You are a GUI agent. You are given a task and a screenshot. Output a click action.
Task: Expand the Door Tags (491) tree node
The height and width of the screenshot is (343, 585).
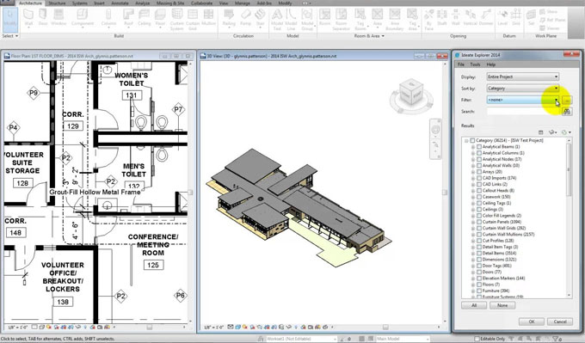pos(473,266)
